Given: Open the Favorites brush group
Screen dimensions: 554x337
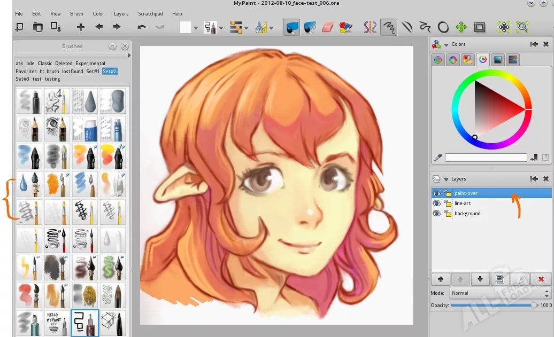Looking at the screenshot, I should pos(26,71).
